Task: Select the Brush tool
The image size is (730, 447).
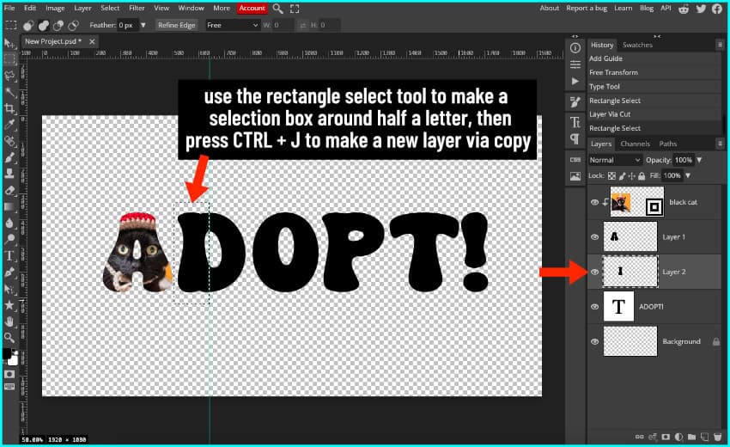Action: 9,157
